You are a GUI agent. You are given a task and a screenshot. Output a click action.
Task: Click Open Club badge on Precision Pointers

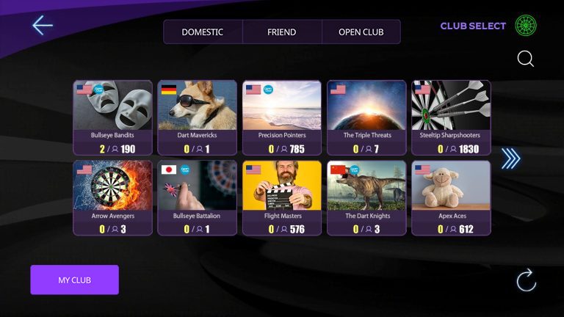click(268, 90)
